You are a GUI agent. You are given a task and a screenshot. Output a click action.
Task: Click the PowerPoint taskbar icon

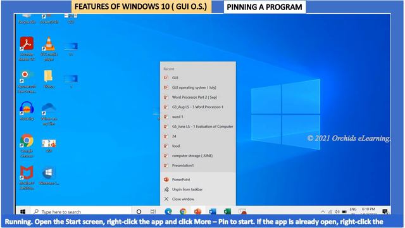[198, 211]
